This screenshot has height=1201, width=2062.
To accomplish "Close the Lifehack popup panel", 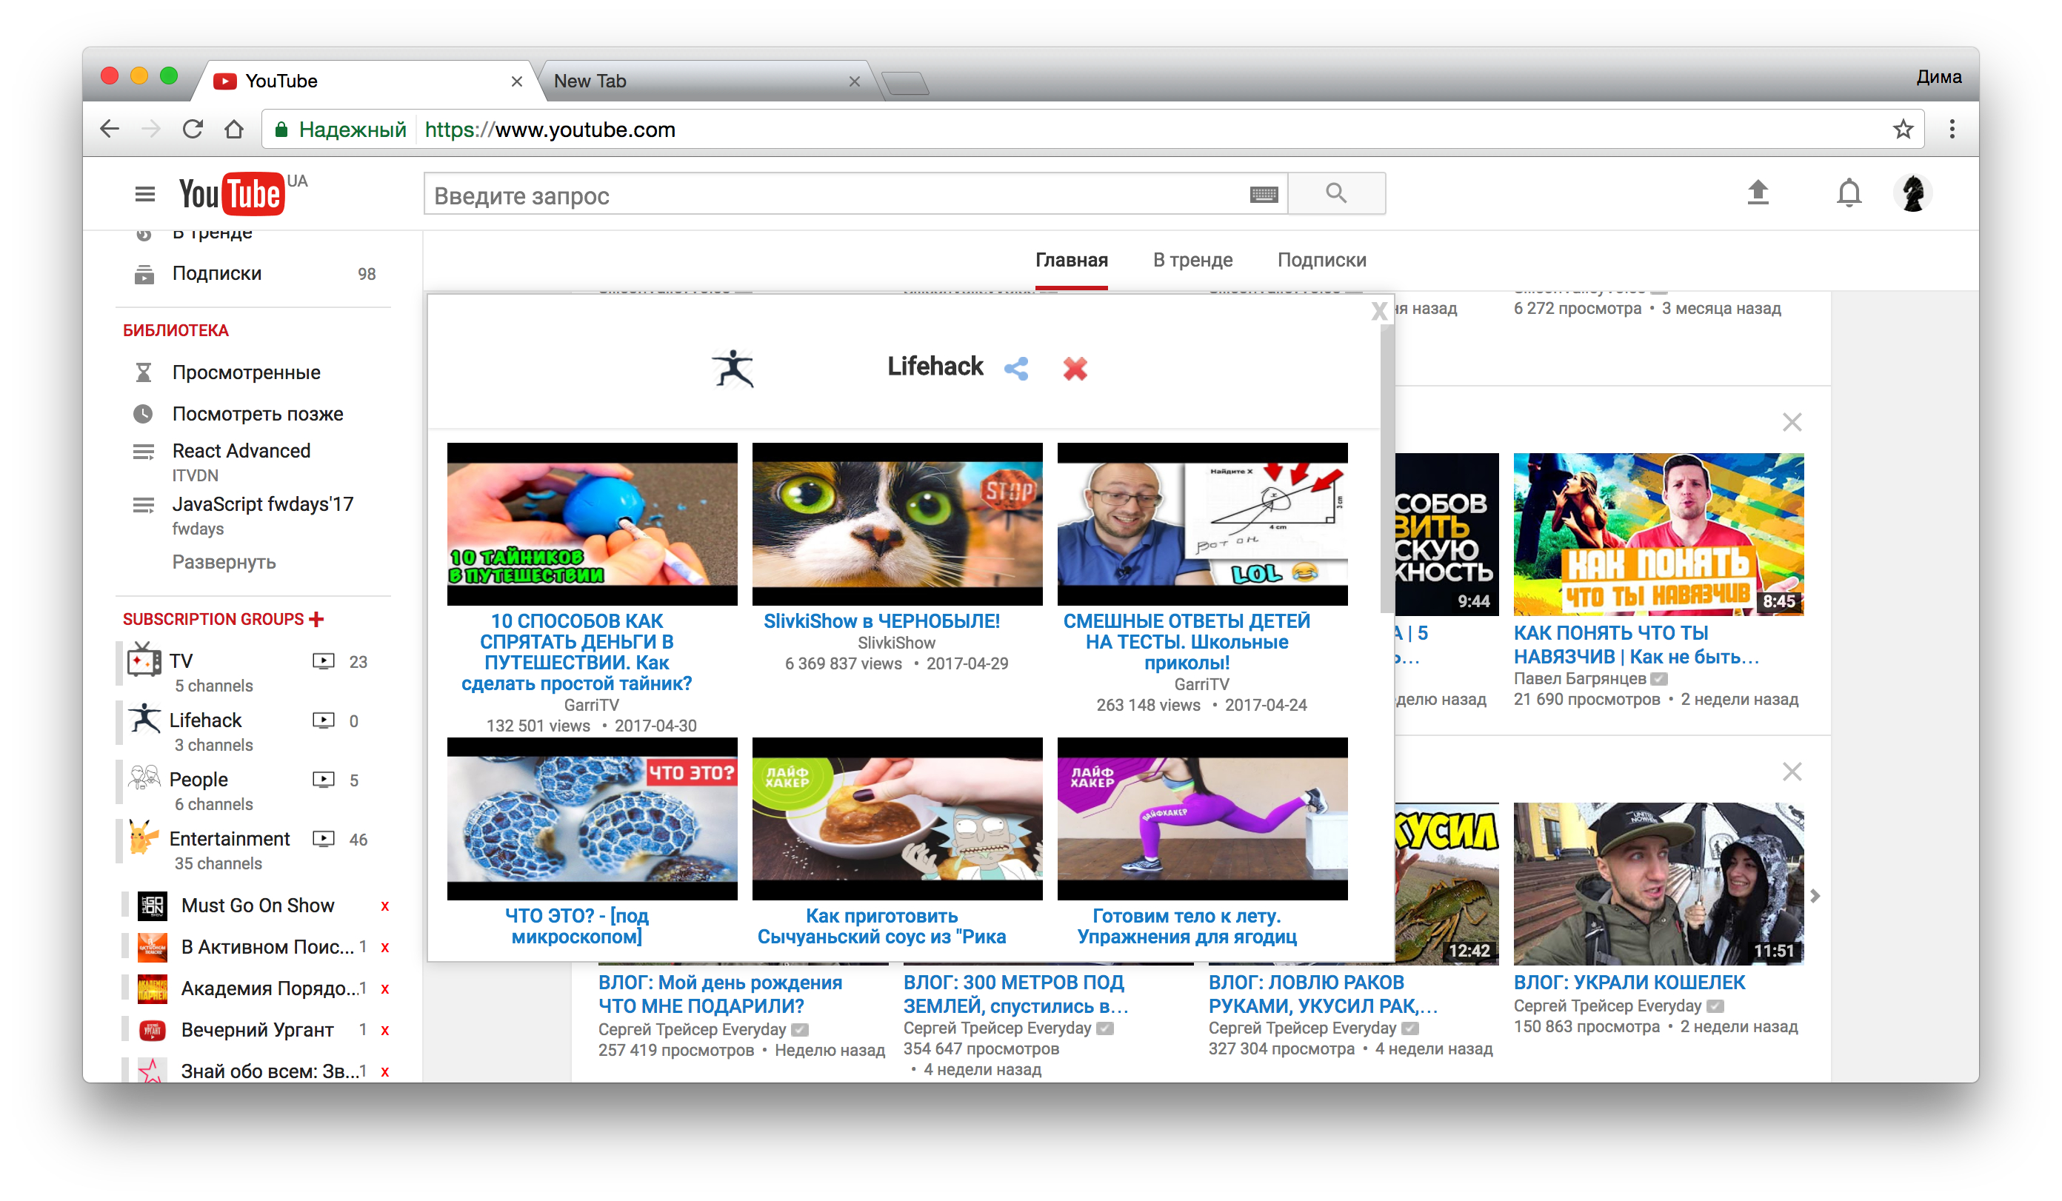I will point(1379,311).
